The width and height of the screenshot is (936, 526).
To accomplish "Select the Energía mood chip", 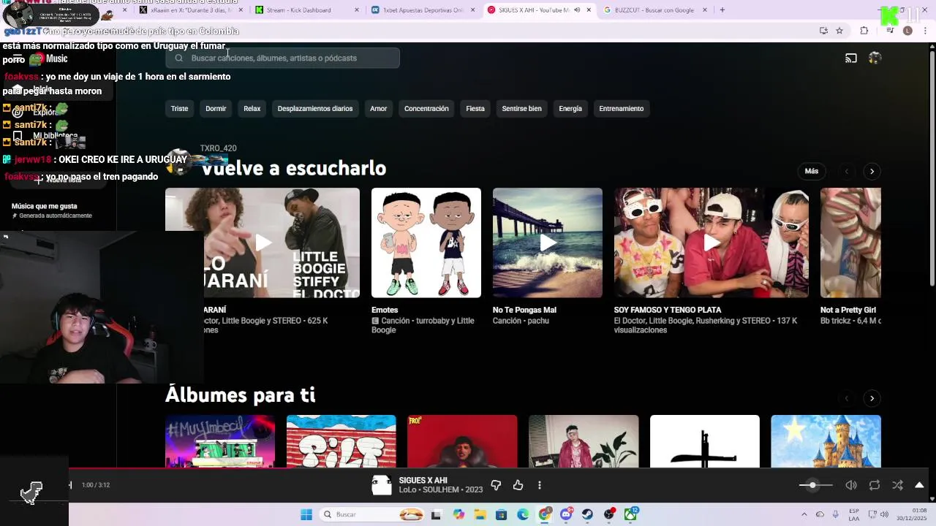I will (x=570, y=109).
